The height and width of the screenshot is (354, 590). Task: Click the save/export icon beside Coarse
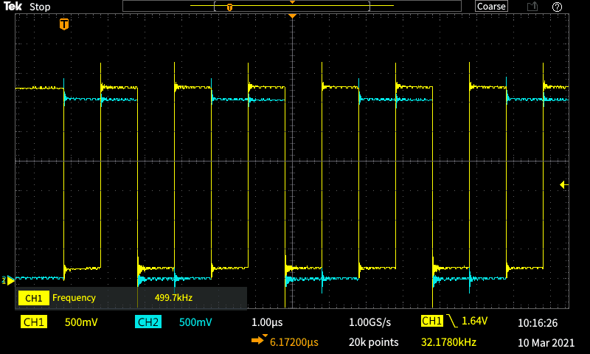coord(532,7)
